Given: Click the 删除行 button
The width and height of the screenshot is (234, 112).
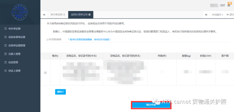Looking at the screenshot, I should 61,92.
